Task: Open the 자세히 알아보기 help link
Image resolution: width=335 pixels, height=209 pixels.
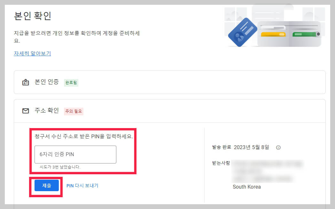Action: point(32,53)
